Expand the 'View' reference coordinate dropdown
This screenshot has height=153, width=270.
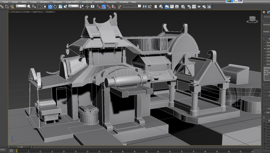coord(73,6)
